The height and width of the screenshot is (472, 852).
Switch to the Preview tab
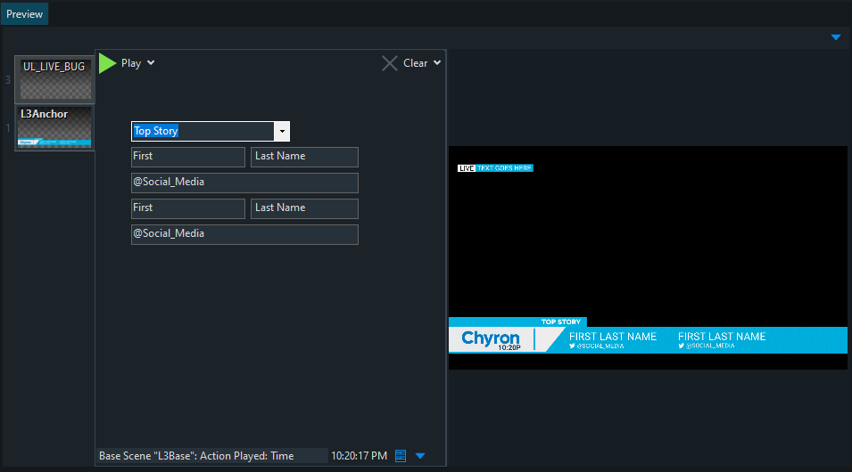click(x=25, y=14)
